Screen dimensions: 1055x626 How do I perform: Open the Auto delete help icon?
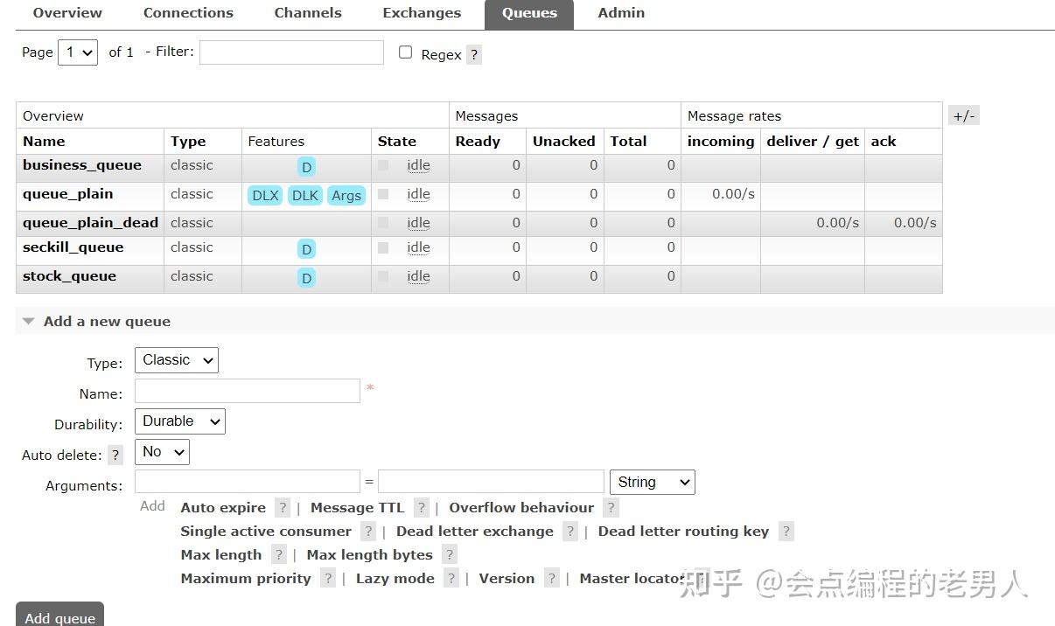coord(115,455)
